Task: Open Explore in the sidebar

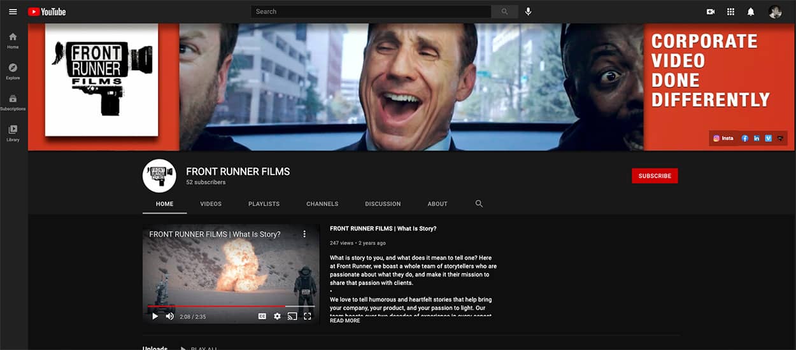Action: [13, 71]
